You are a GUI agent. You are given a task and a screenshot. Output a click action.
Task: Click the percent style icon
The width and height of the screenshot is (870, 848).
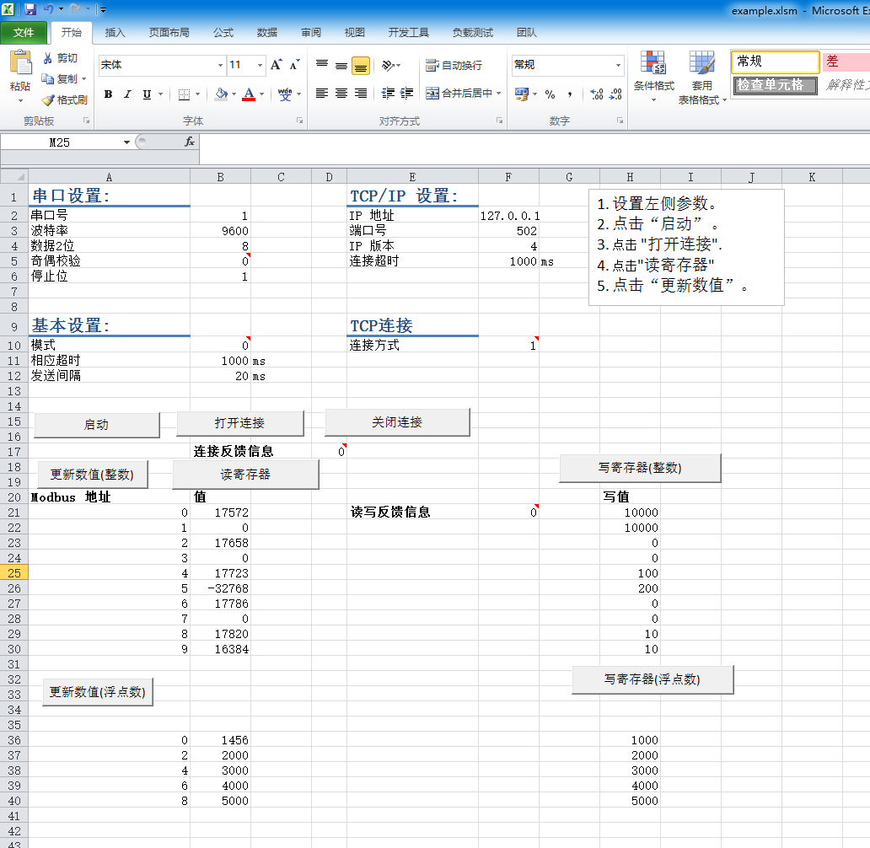tap(550, 94)
